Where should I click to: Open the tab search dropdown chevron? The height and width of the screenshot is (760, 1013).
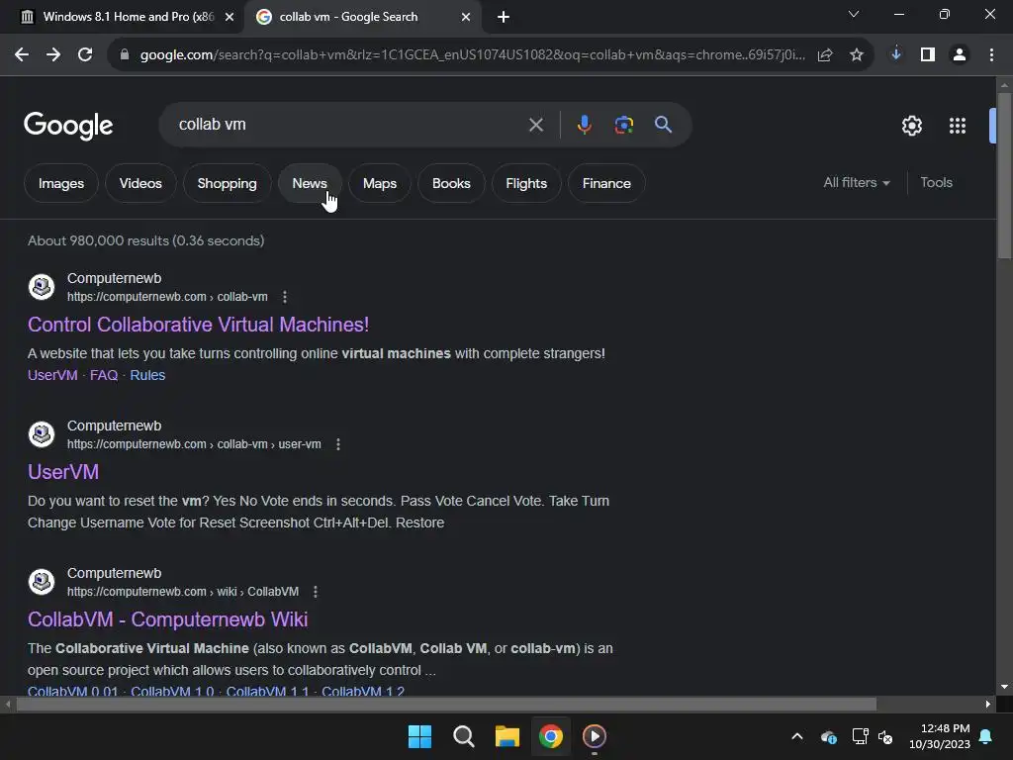click(x=854, y=14)
